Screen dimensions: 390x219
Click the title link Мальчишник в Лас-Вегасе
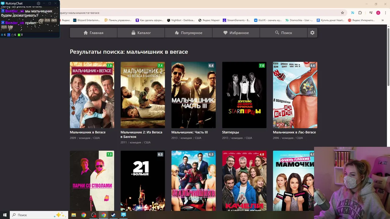click(x=294, y=132)
